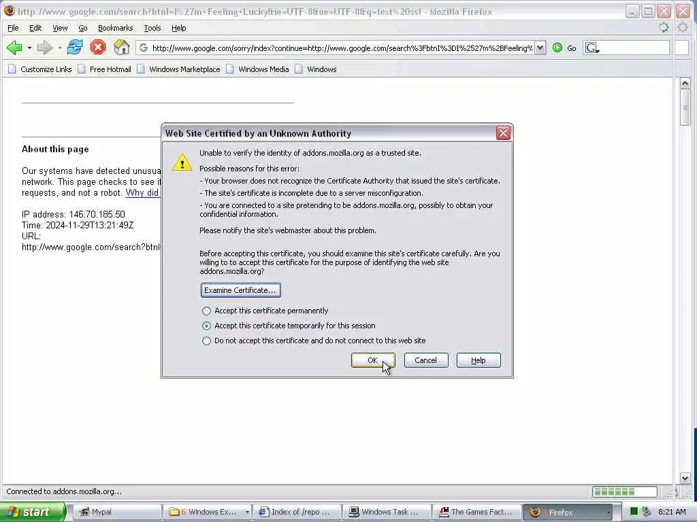Click Cancel in the certificate dialog
The width and height of the screenshot is (697, 522).
coord(425,360)
